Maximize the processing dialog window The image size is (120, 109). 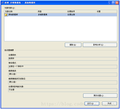[113, 3]
